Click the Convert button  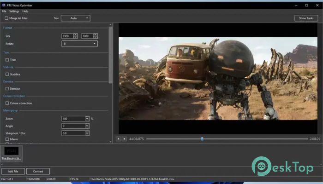click(38, 171)
